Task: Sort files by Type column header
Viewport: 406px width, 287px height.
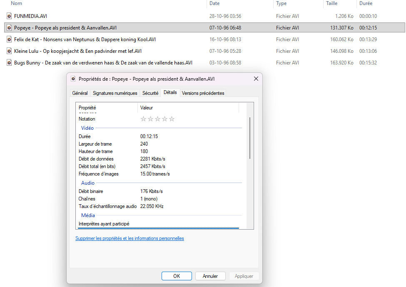Action: coord(281,3)
